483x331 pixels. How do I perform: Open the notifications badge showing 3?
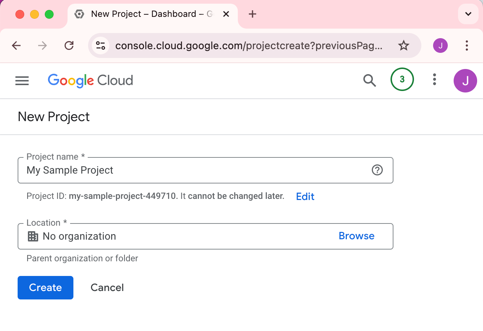tap(402, 79)
